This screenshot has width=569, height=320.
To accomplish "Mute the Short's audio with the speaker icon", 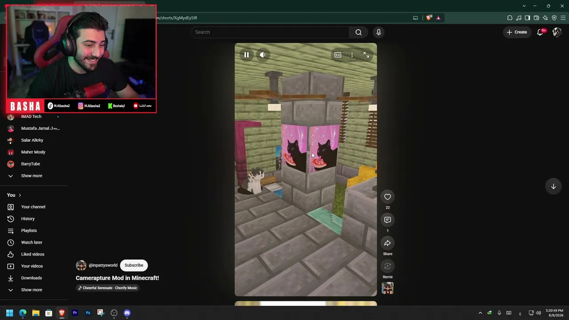I will coord(263,55).
